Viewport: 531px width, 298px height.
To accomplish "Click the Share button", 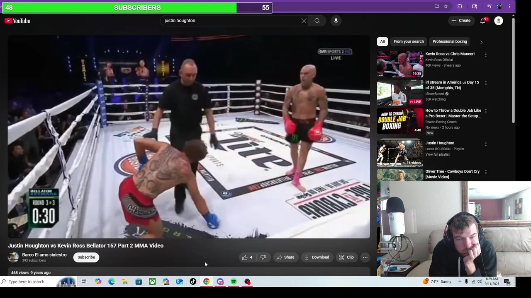I will [x=285, y=257].
